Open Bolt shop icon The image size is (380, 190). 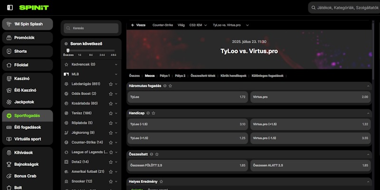click(9, 188)
